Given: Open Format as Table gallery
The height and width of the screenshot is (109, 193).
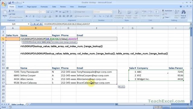Looking at the screenshot, I should (128, 14).
